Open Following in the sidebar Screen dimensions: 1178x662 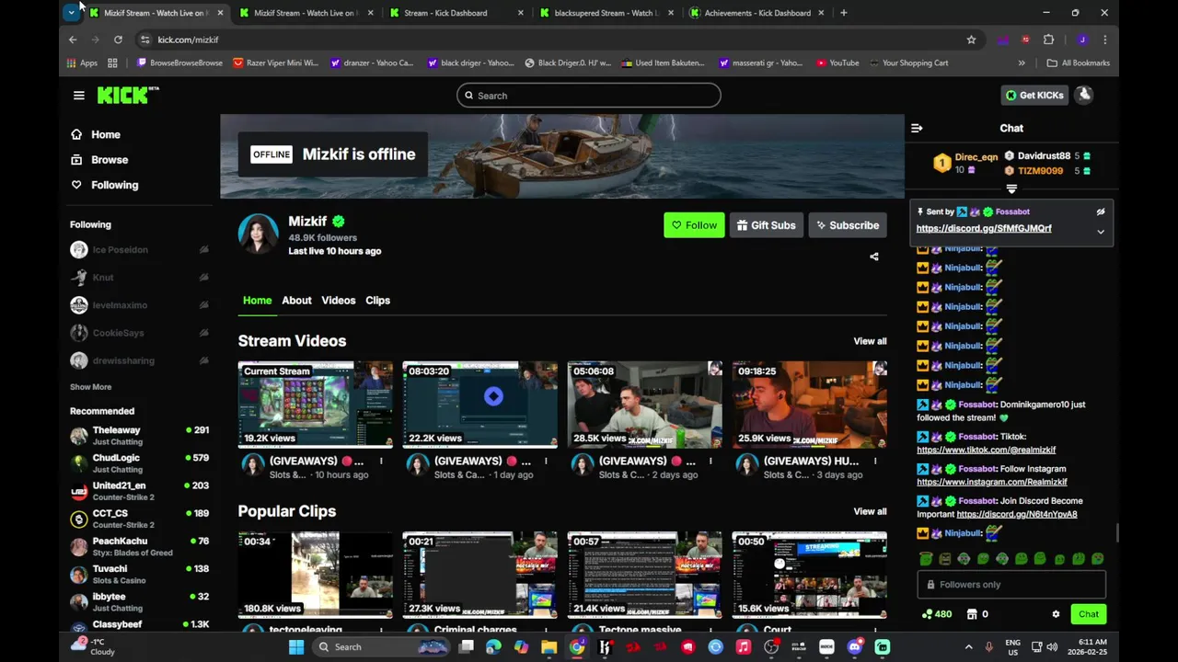point(114,185)
